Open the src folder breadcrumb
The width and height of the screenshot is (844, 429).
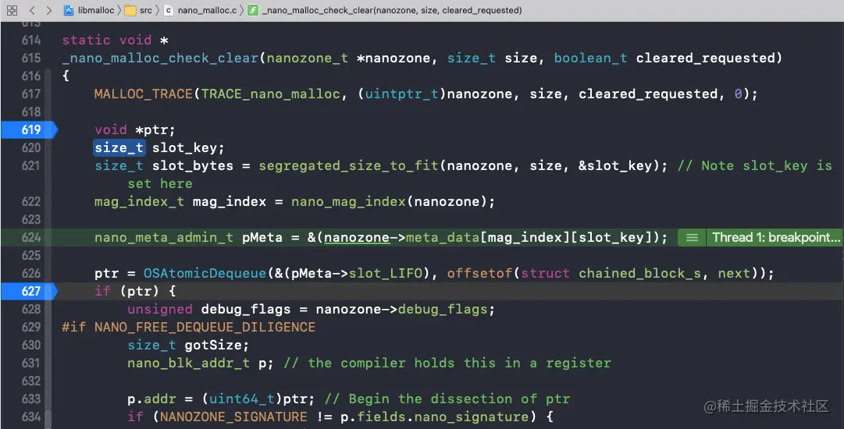tap(146, 10)
